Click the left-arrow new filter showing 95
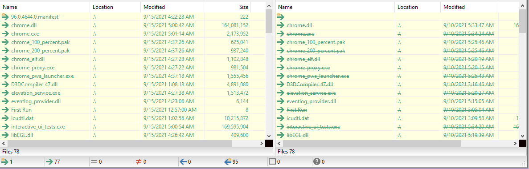529x169 pixels. pos(228,161)
